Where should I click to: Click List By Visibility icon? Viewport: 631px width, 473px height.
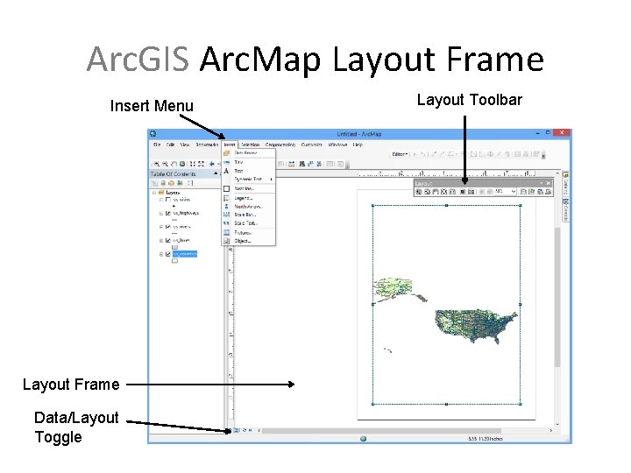click(x=172, y=183)
